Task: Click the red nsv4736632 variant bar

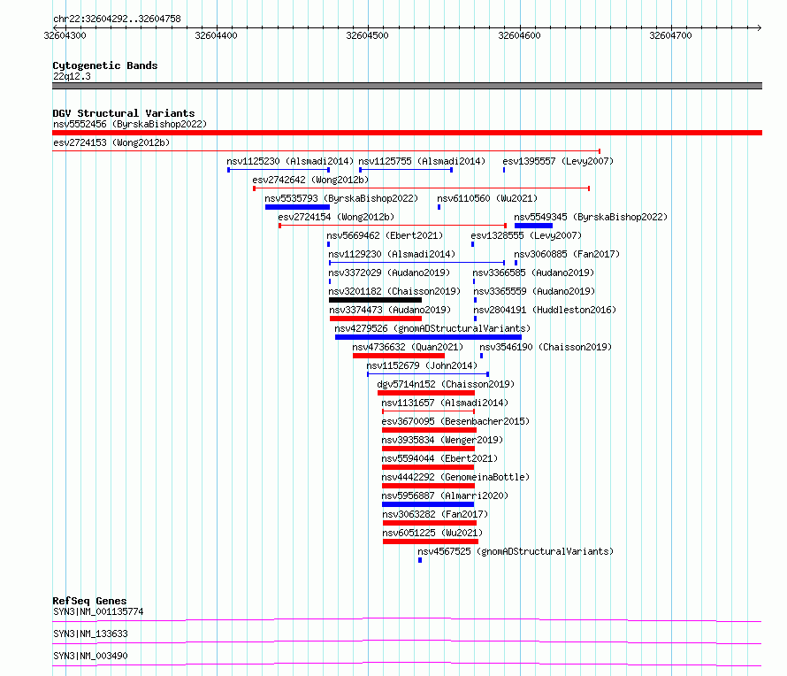Action: pyautogui.click(x=399, y=356)
